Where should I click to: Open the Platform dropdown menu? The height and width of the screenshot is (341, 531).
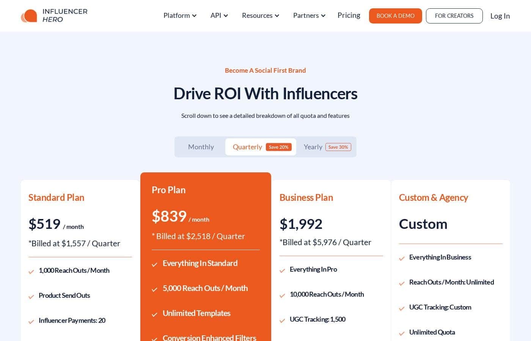point(180,16)
